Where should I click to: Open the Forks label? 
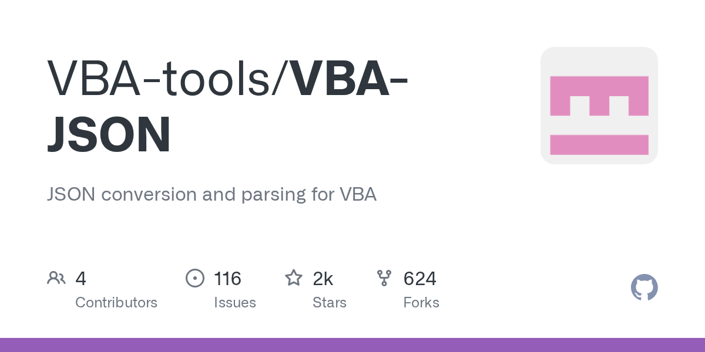coord(421,303)
